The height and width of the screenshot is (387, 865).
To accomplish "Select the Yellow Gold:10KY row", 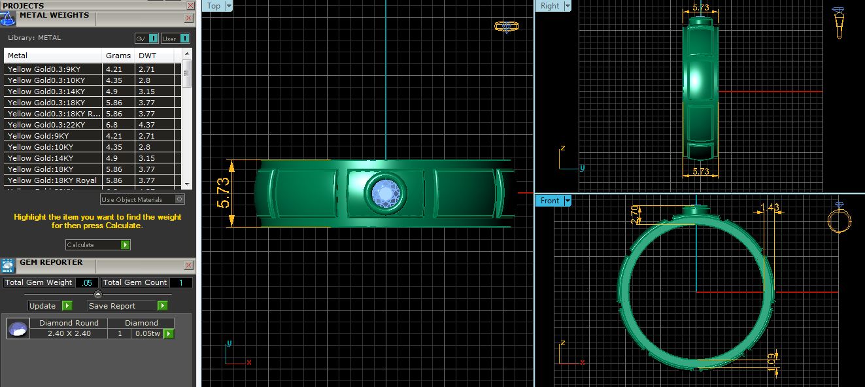I will [x=93, y=146].
